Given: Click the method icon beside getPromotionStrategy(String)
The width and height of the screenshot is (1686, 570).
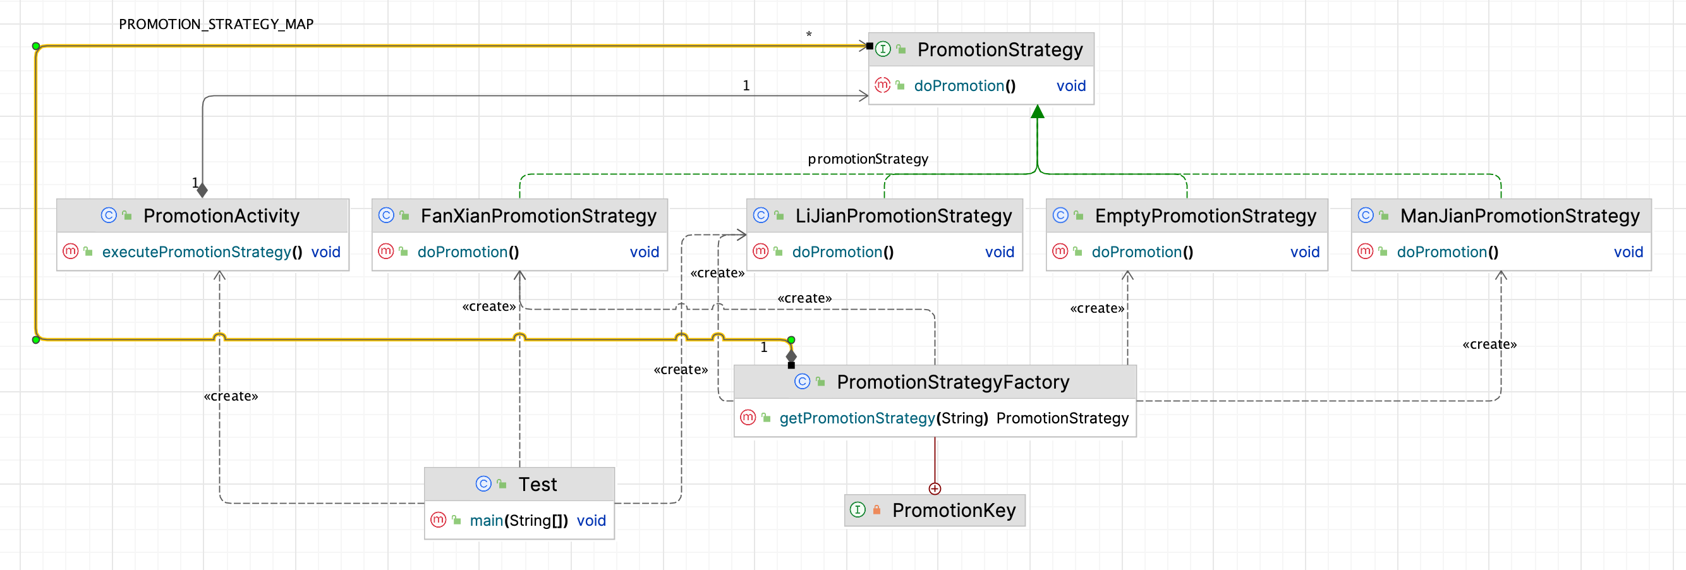Looking at the screenshot, I should [x=748, y=418].
